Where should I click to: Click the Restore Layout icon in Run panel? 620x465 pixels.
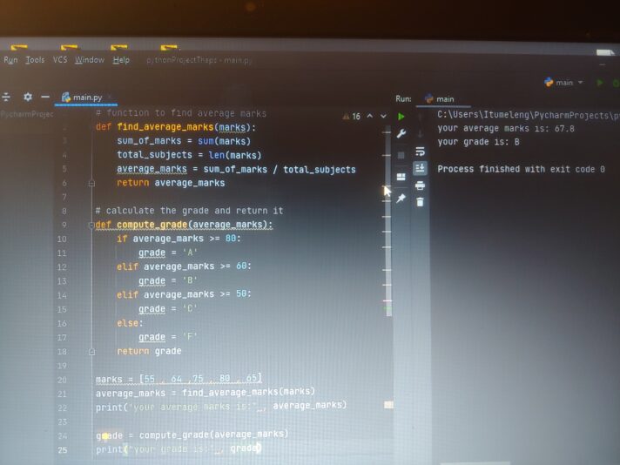coord(401,177)
